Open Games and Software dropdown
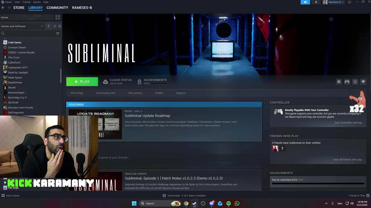Viewport: 371px width, 208px height. (x=22, y=26)
